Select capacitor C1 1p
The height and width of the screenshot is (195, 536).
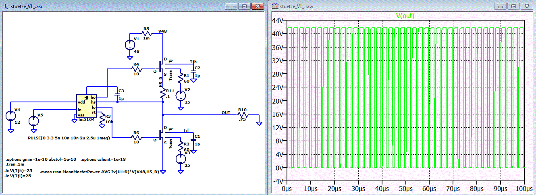193,141
